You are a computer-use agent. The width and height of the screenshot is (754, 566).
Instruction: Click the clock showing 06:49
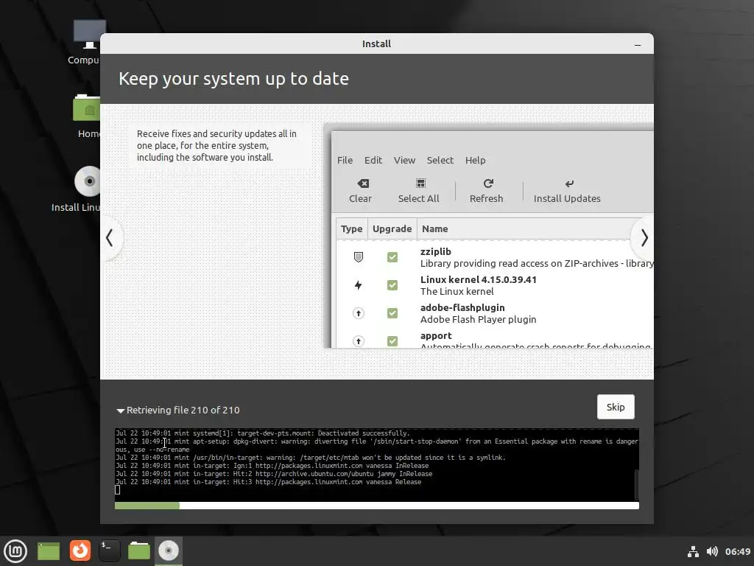click(x=738, y=551)
